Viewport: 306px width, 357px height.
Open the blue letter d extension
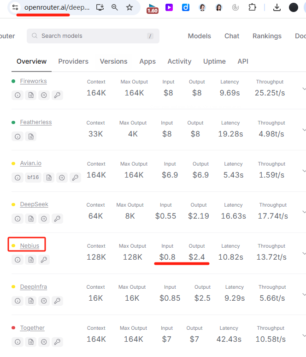click(186, 7)
